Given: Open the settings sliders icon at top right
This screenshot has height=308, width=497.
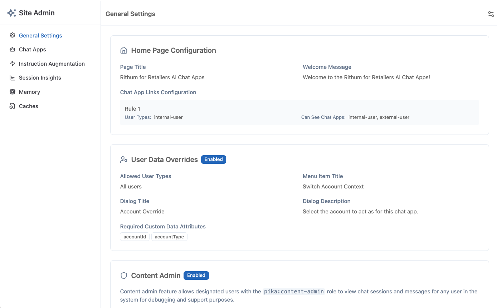Looking at the screenshot, I should pyautogui.click(x=491, y=14).
